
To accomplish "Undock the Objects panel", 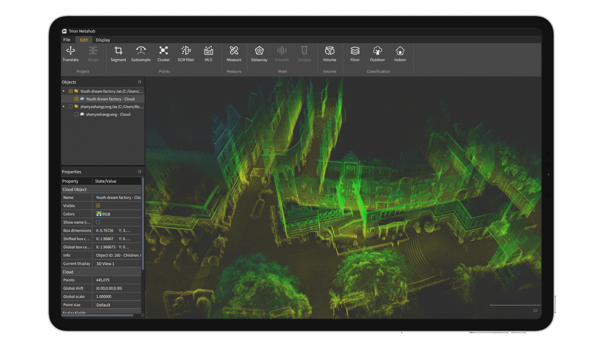I will coord(140,82).
